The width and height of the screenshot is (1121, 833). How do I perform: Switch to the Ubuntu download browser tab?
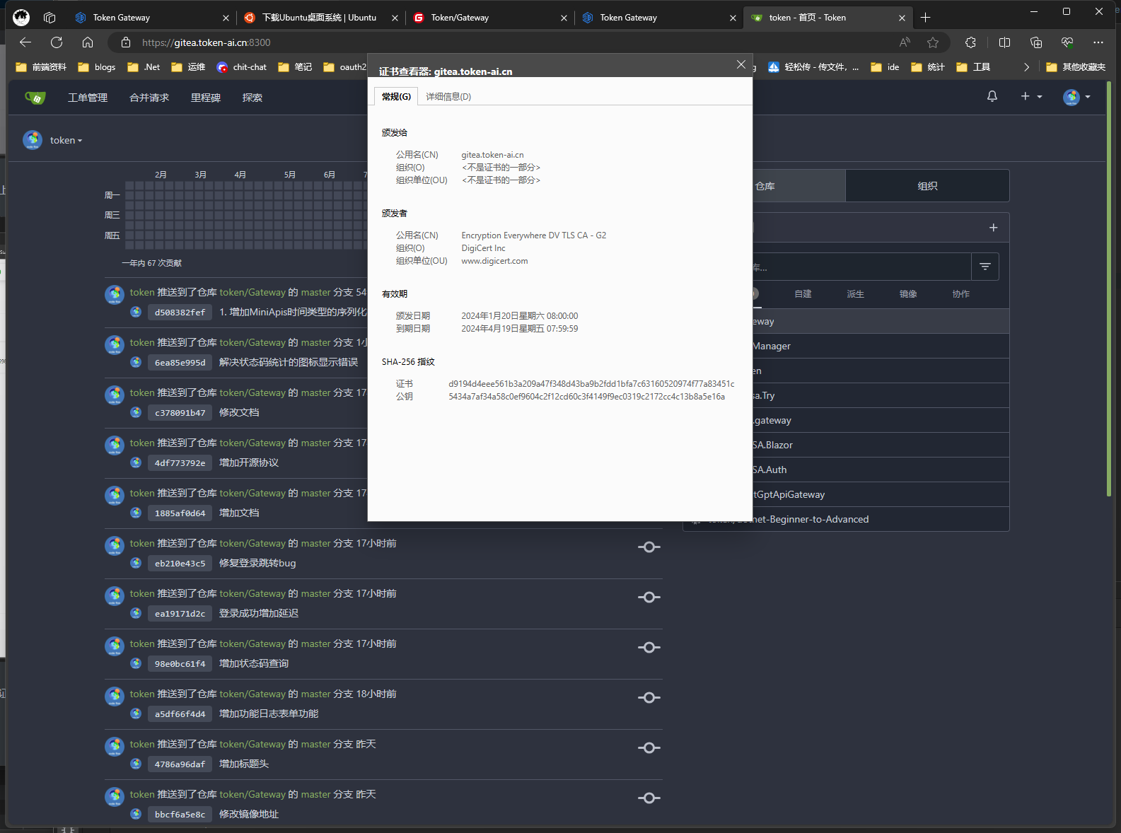pos(321,18)
